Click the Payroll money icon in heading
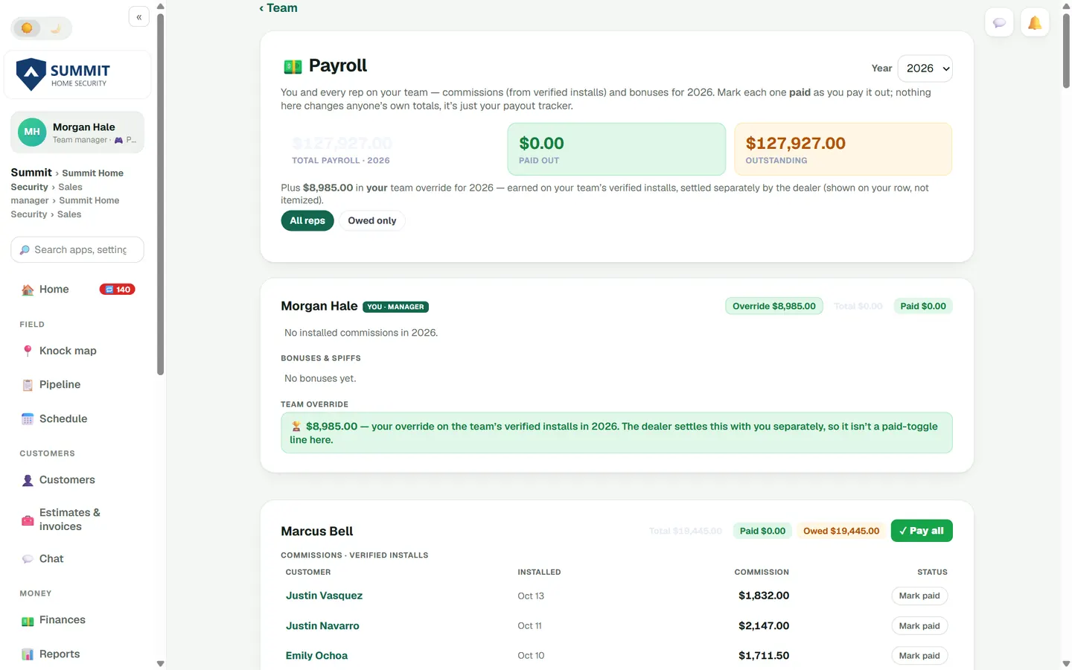 coord(293,66)
